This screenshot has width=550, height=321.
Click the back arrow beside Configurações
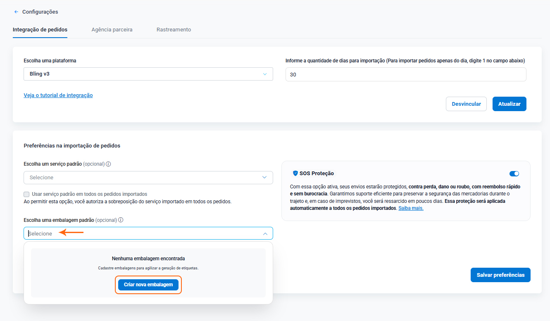[x=16, y=12]
